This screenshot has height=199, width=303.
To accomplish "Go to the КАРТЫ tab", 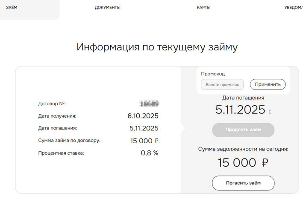I will 203,8.
